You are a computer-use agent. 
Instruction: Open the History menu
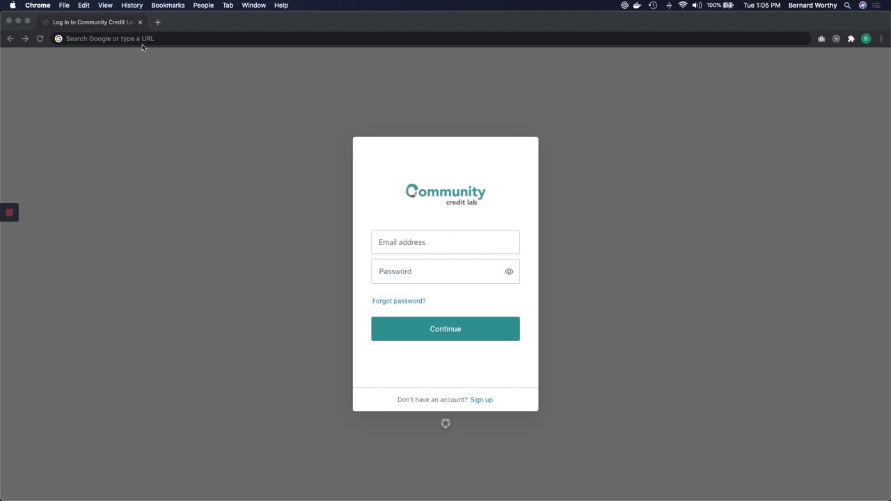132,6
